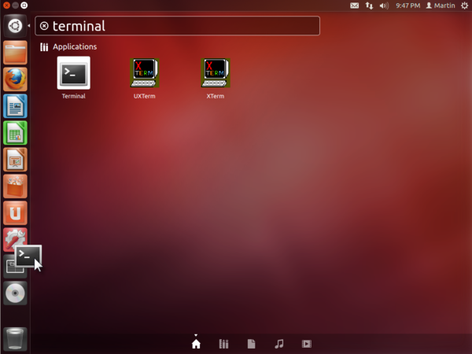Launch Firefox from the launcher
The width and height of the screenshot is (472, 354).
15,79
